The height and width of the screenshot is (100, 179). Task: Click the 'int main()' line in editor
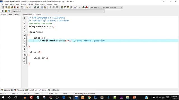pos(35,52)
